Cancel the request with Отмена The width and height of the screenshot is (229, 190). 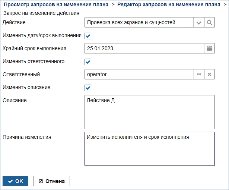52,181
